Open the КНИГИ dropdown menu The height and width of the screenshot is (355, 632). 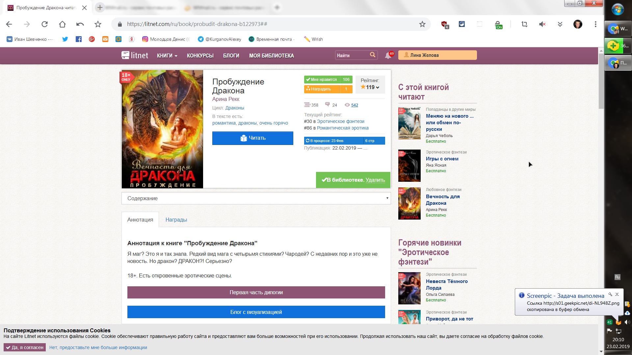click(167, 56)
